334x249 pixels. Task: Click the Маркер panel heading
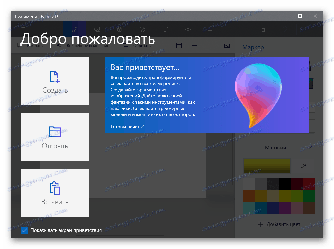point(253,47)
